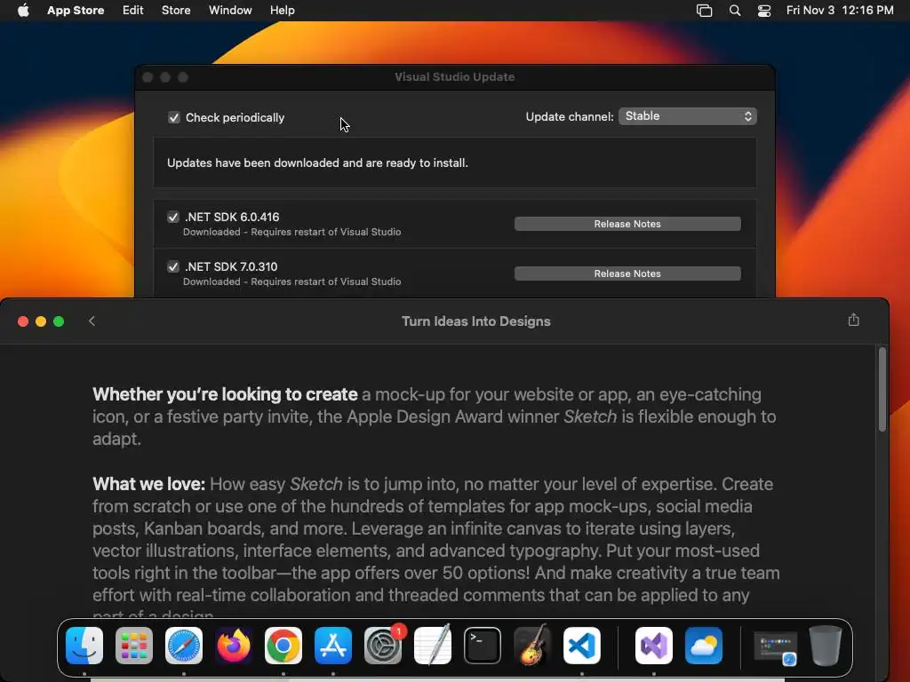Open the Store menu
This screenshot has width=910, height=682.
click(x=176, y=11)
